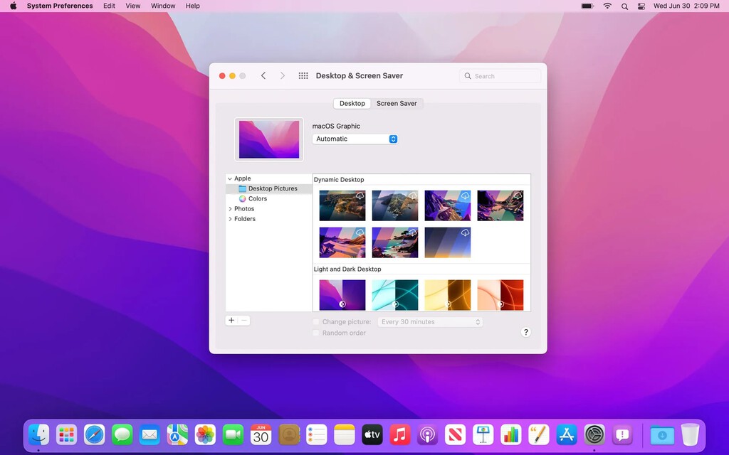This screenshot has height=455, width=729.
Task: Enable the Change picture checkbox
Action: tap(316, 321)
